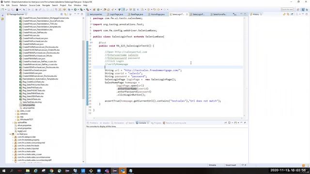Open the Project menu
This screenshot has height=174, width=310.
coord(63,5)
